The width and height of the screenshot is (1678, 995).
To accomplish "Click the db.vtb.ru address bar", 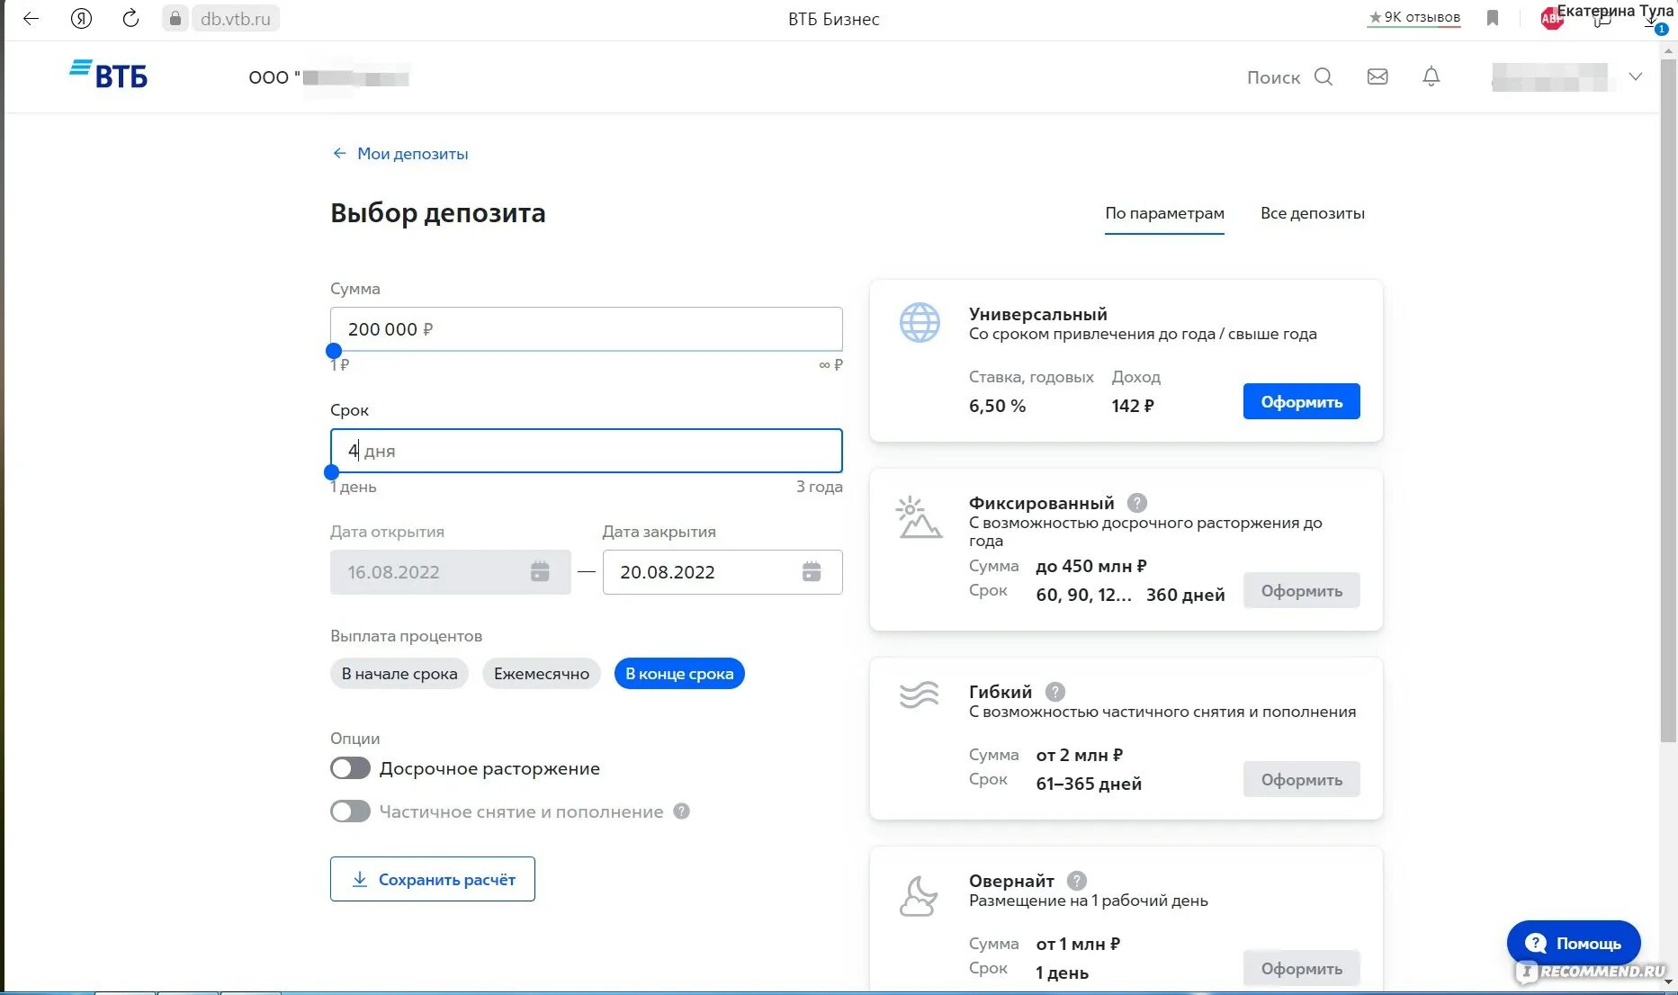I will [236, 18].
